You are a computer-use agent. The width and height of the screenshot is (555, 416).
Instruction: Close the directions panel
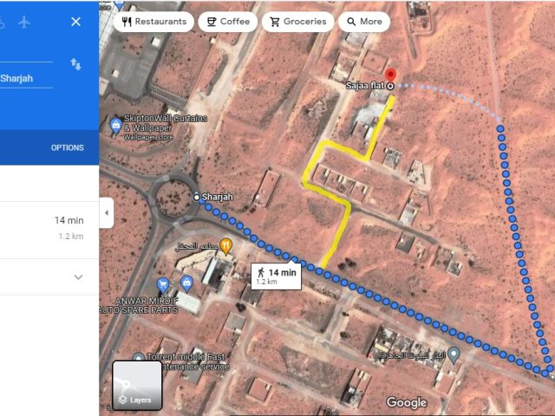pyautogui.click(x=75, y=22)
